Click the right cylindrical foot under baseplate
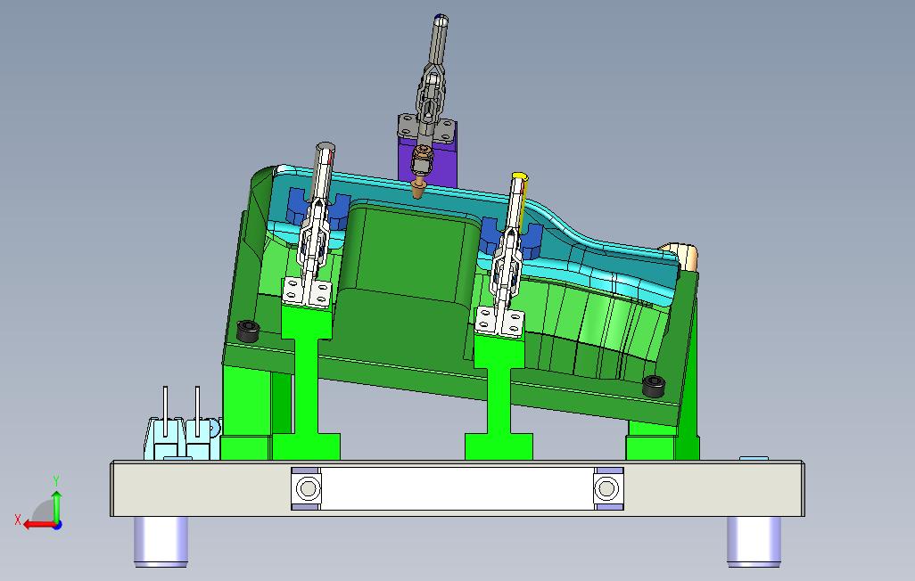Screen dimensions: 915x581 click(x=754, y=541)
